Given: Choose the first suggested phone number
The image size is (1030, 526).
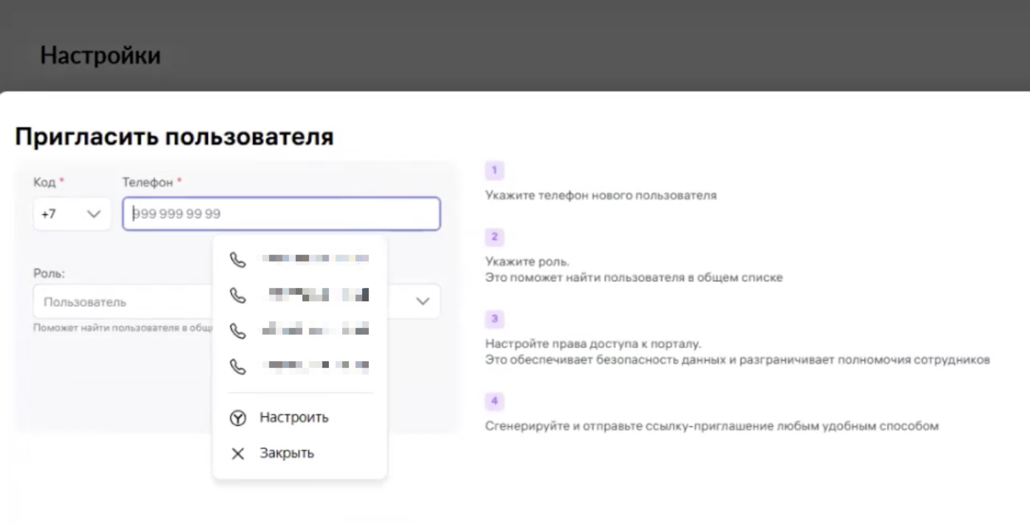Looking at the screenshot, I should (x=300, y=259).
